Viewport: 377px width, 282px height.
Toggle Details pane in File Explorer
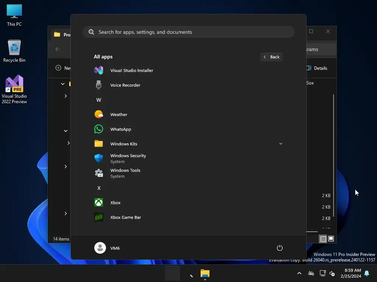[x=317, y=68]
